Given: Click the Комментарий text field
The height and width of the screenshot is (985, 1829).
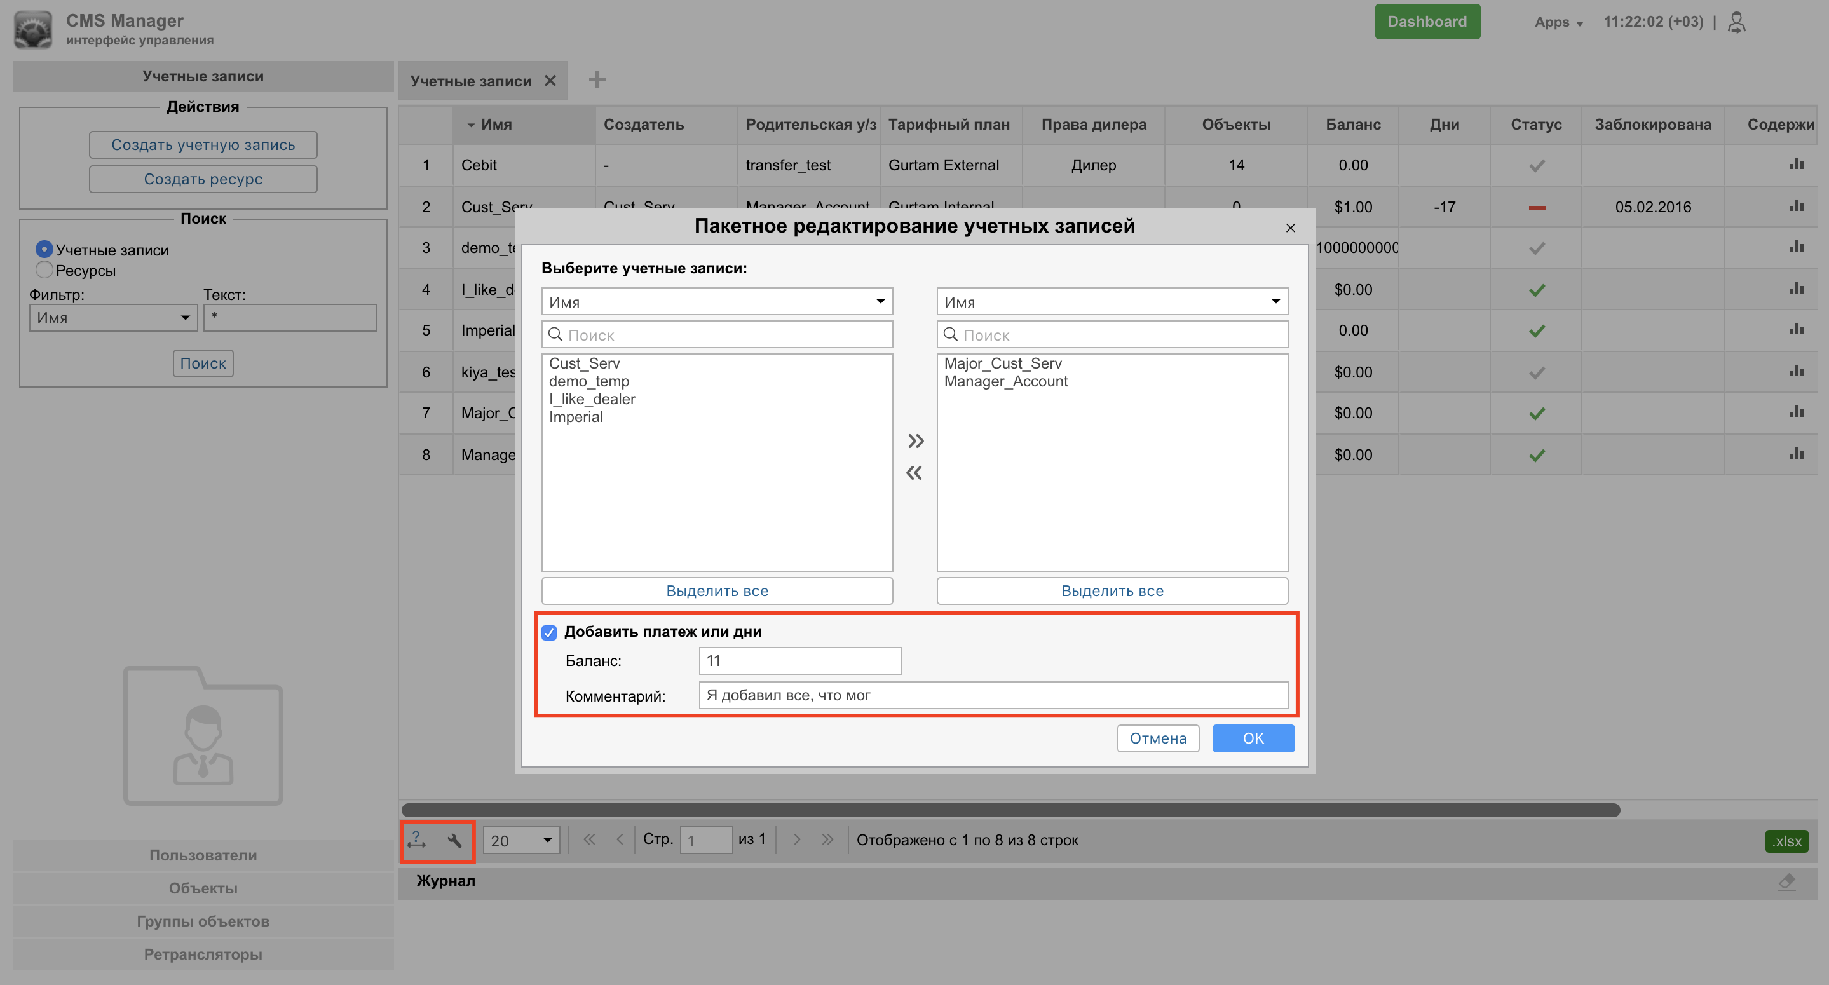Looking at the screenshot, I should (x=993, y=695).
